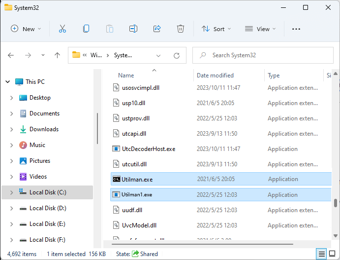Go up one folder level arrow

pos(57,55)
